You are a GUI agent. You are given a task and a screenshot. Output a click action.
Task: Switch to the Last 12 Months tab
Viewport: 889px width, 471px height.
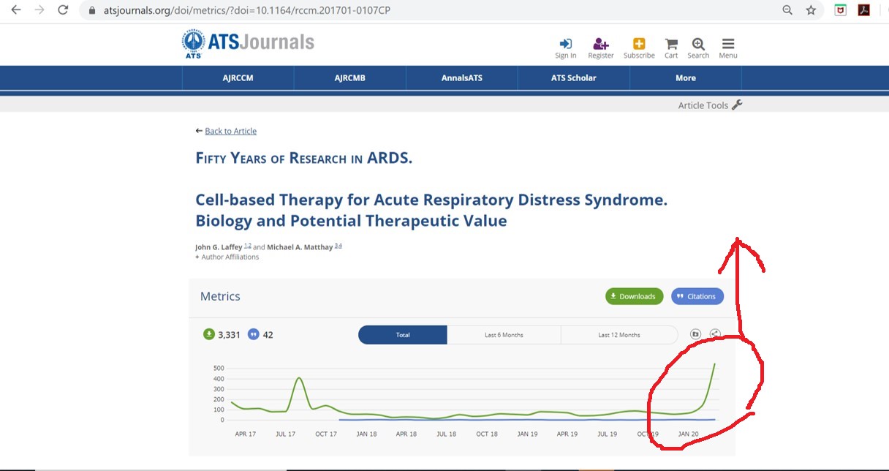click(618, 335)
